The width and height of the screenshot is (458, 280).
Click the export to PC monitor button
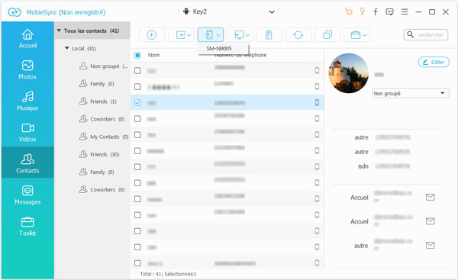pos(239,35)
